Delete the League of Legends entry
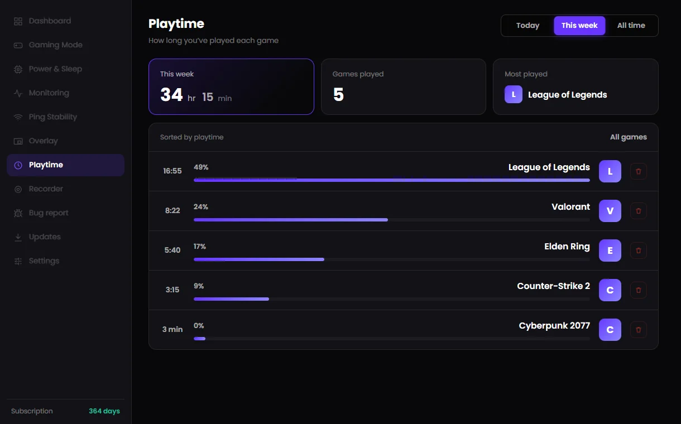 click(x=639, y=171)
